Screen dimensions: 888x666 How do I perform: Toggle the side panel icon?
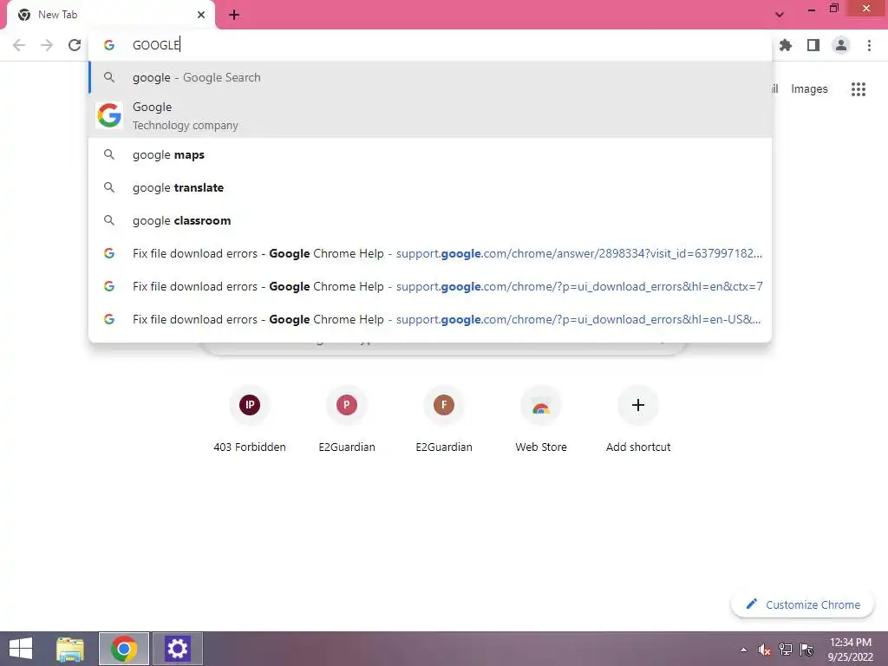tap(813, 45)
